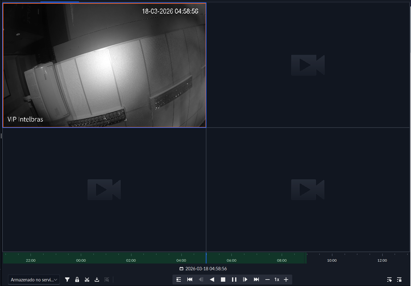Open the locked recordings list icon

coord(399,280)
